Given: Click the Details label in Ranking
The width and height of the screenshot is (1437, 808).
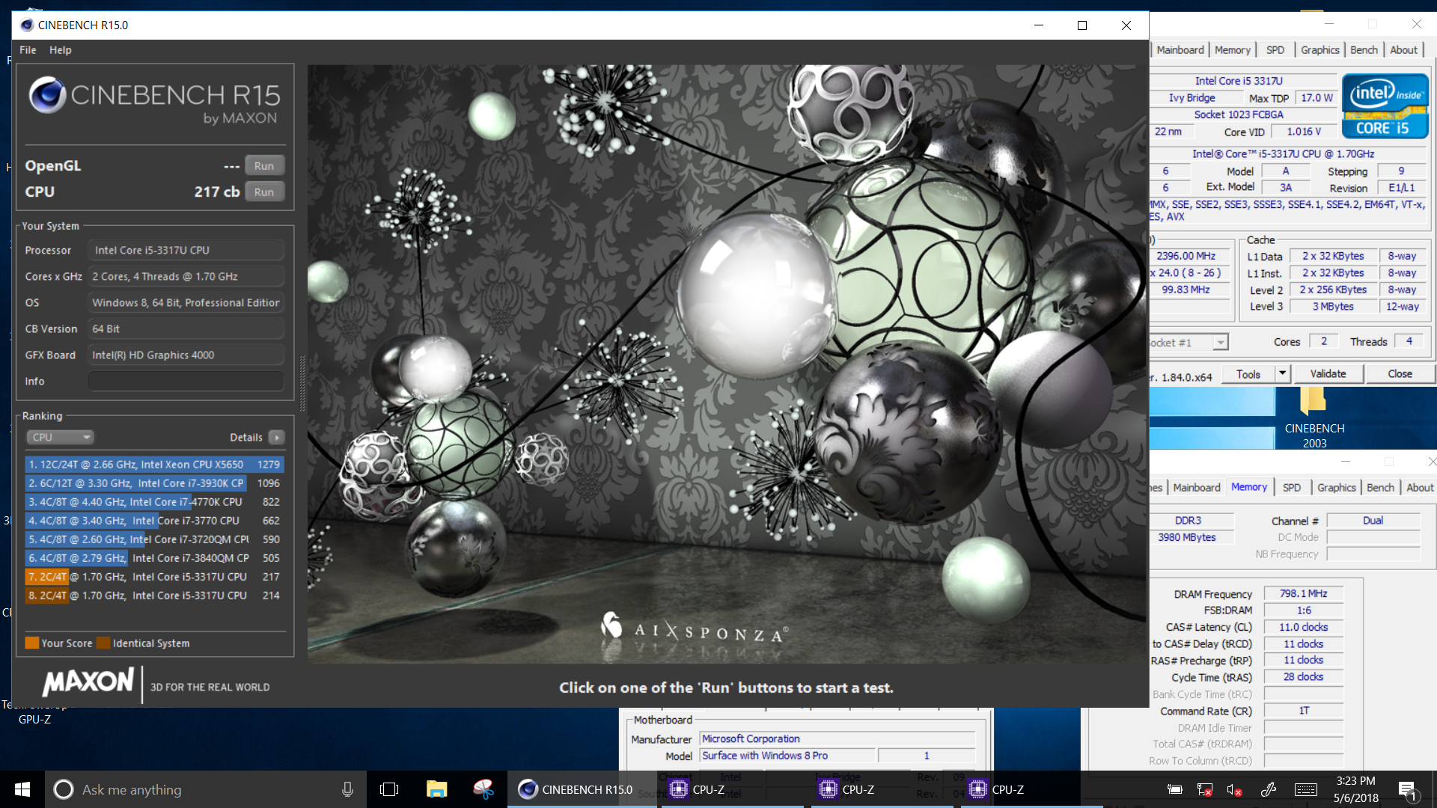Looking at the screenshot, I should pos(246,437).
